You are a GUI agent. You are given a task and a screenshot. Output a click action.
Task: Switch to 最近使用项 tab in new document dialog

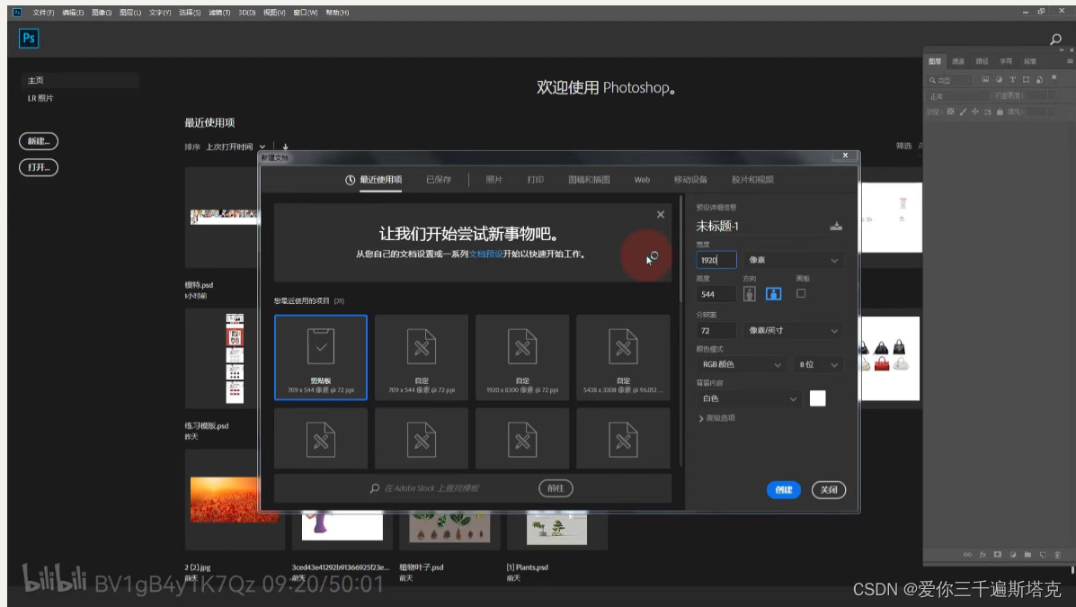point(373,180)
